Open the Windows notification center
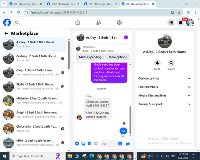 click(194, 156)
